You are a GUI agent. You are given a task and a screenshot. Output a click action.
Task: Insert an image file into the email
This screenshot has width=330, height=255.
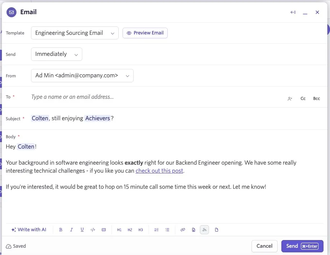click(194, 230)
